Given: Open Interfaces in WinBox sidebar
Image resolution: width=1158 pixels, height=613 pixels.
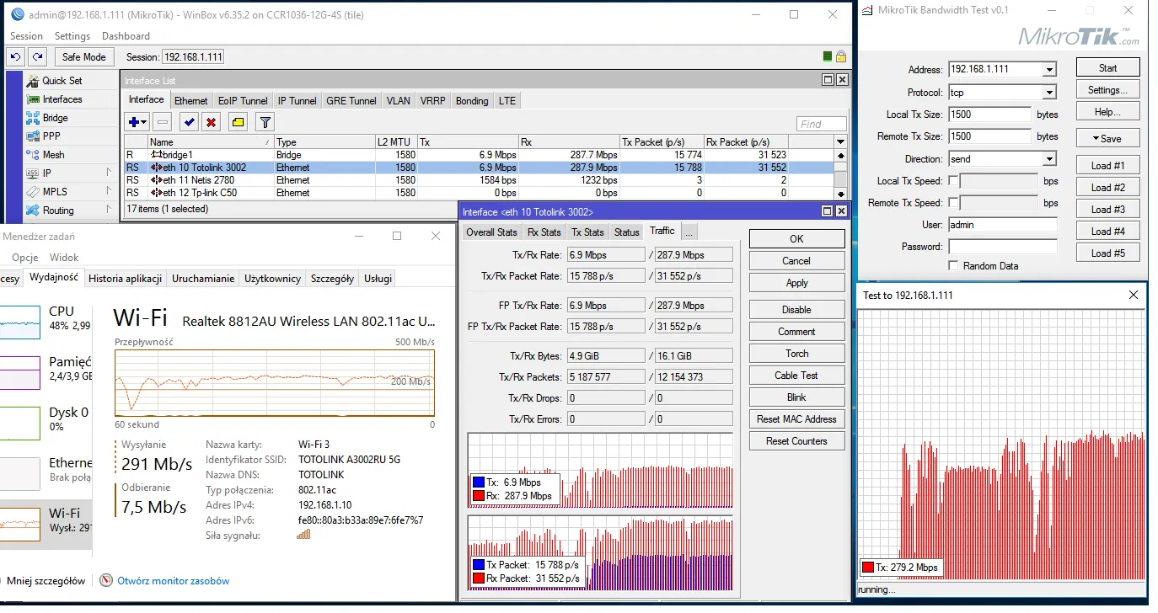Looking at the screenshot, I should (x=62, y=99).
